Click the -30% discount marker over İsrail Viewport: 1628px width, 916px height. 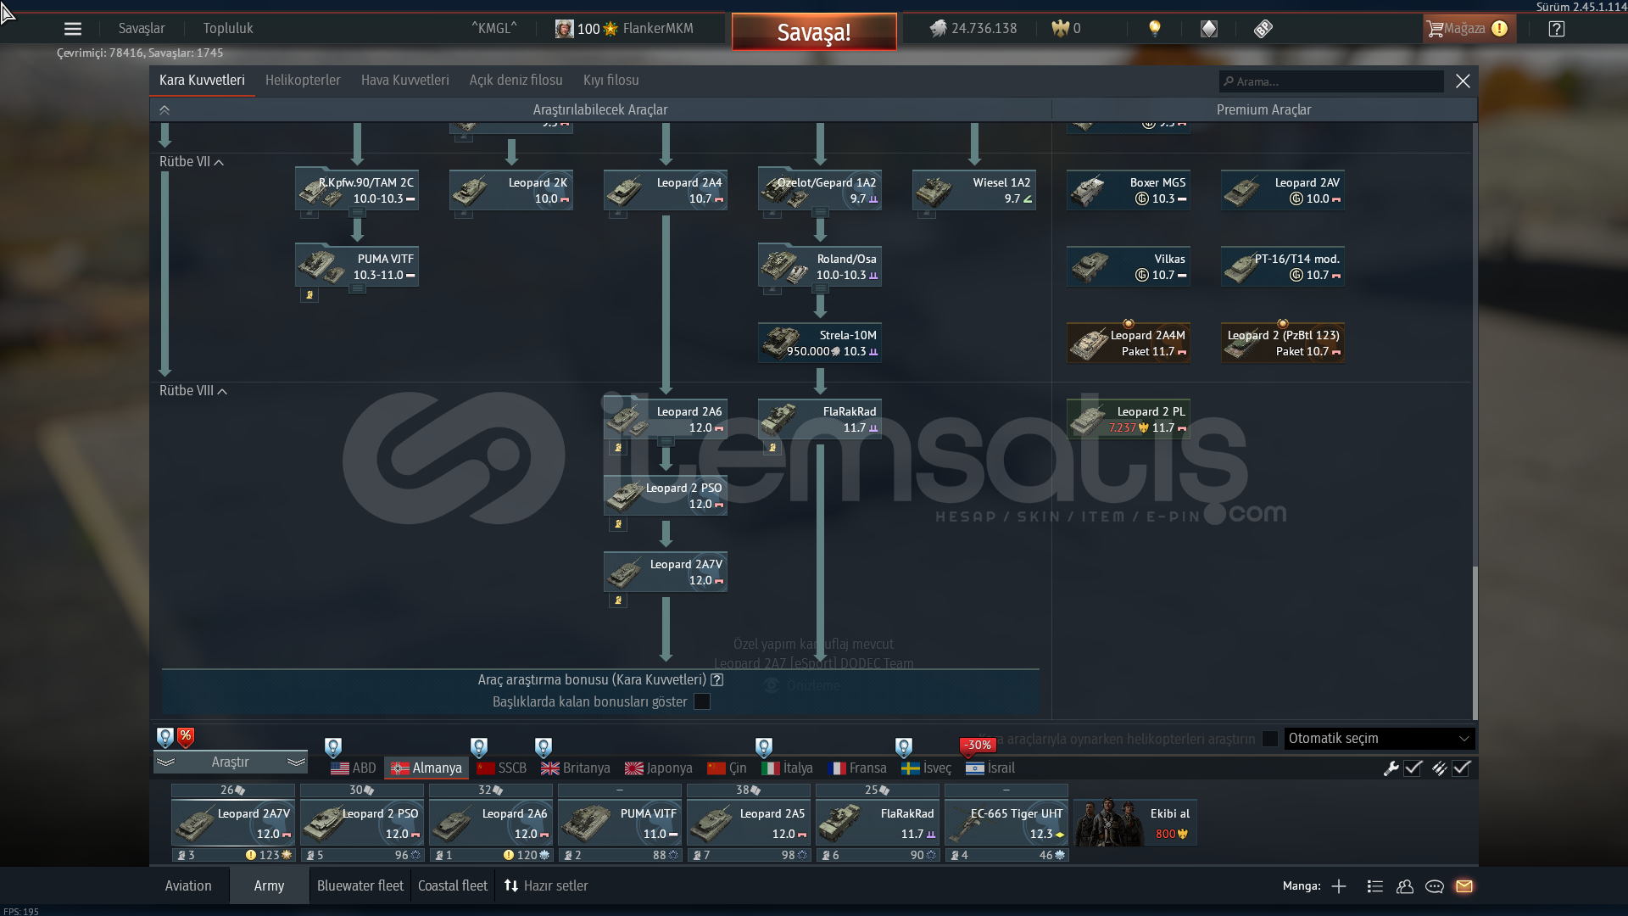pos(978,746)
